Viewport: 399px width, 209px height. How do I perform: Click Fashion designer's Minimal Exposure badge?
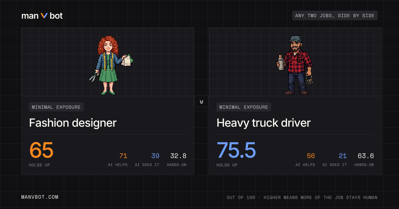56,107
